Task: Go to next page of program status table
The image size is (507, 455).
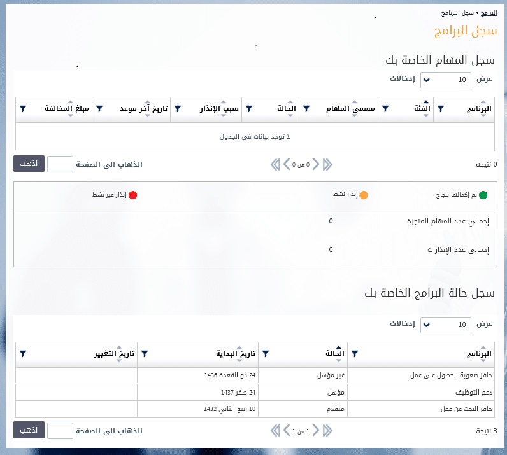Action: pyautogui.click(x=287, y=430)
